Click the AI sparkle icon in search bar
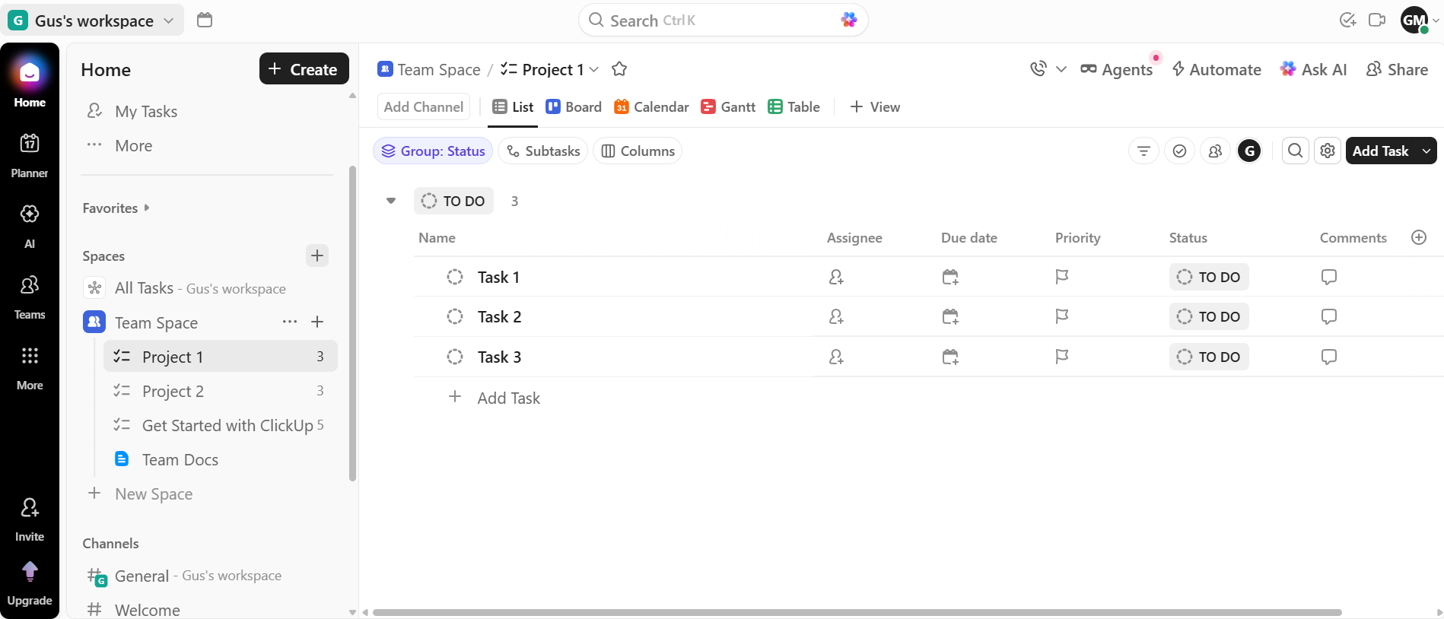 pos(849,20)
